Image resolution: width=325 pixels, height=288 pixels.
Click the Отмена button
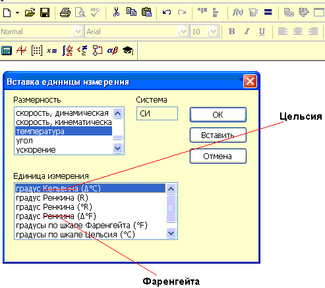[x=218, y=156]
